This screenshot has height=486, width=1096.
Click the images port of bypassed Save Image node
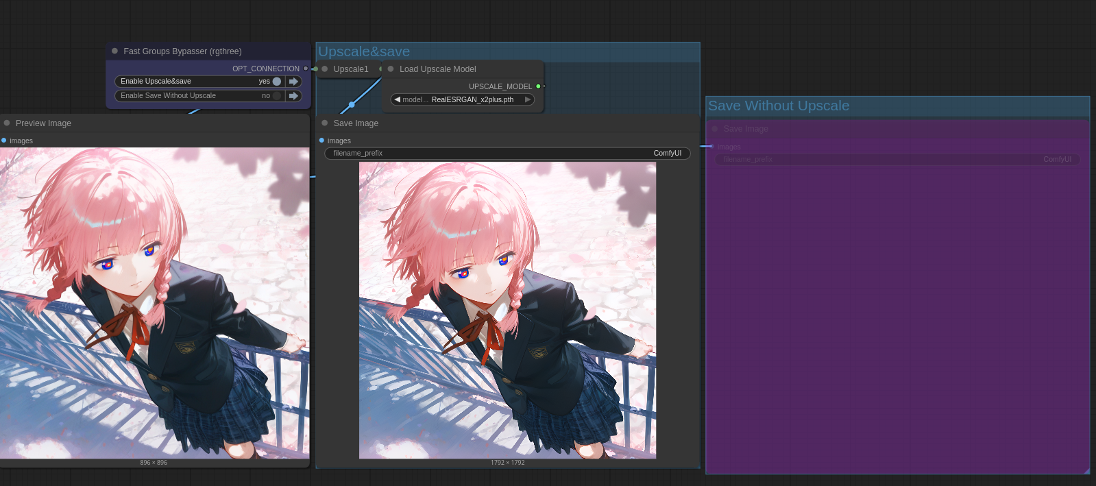point(711,146)
